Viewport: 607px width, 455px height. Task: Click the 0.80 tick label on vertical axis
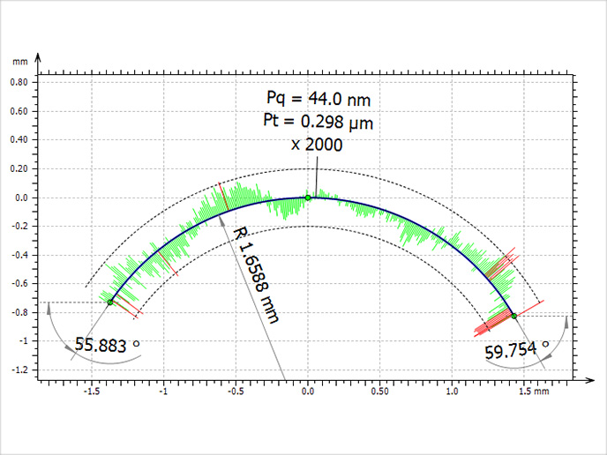pyautogui.click(x=19, y=82)
